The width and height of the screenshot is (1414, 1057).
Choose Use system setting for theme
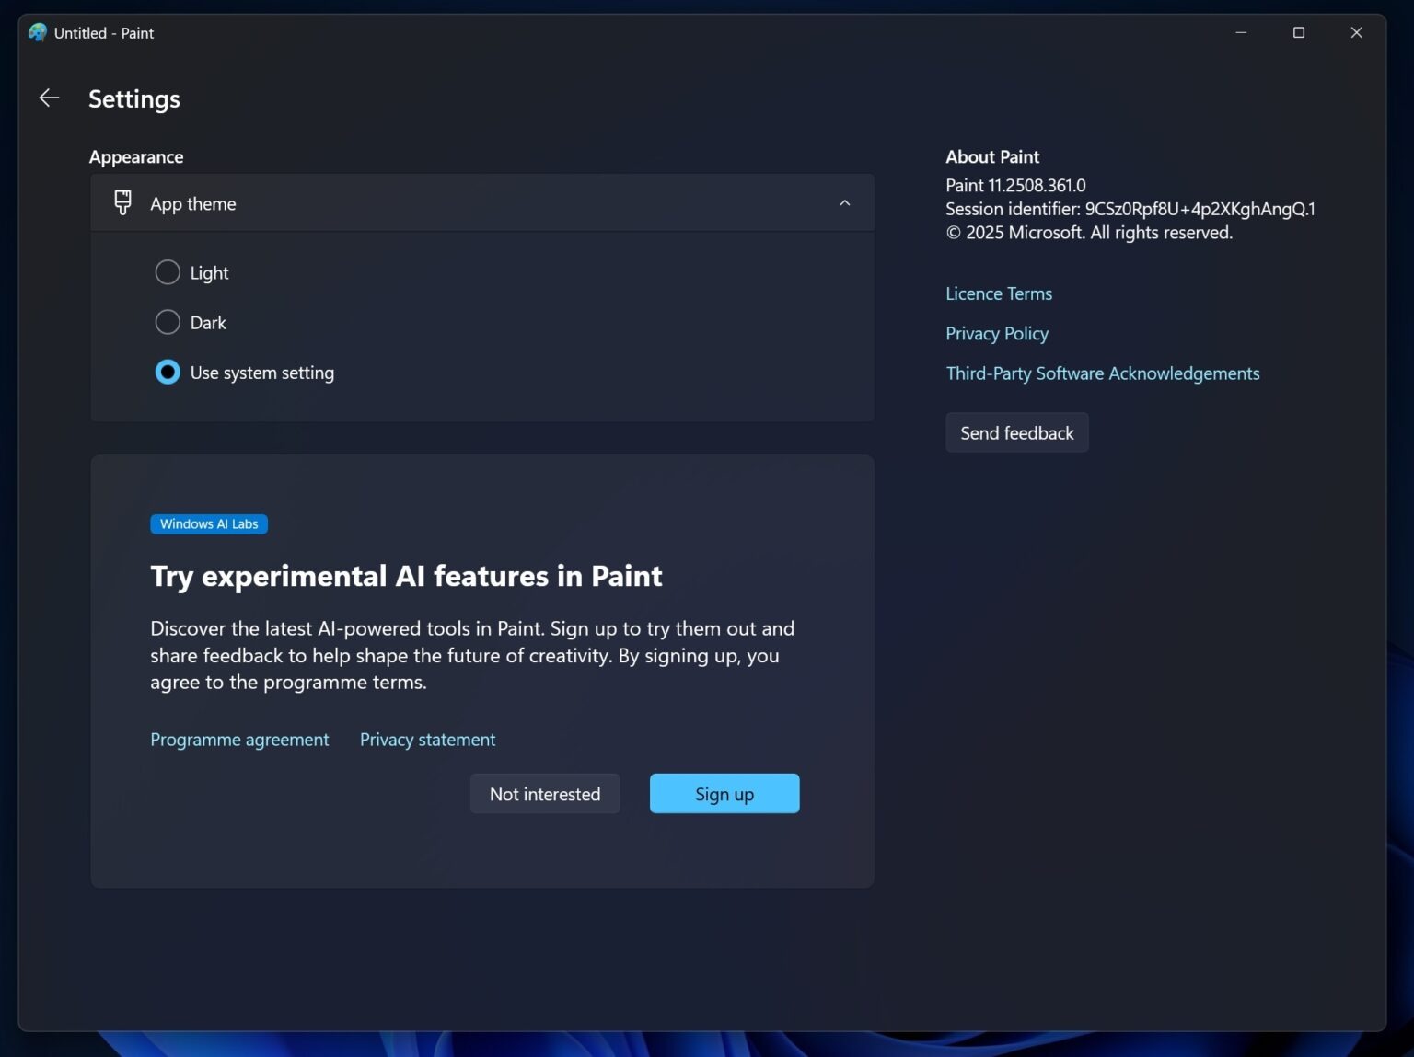click(167, 372)
